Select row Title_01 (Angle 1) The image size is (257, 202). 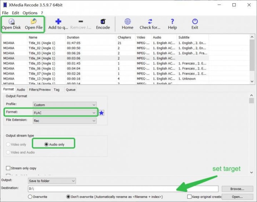point(105,43)
